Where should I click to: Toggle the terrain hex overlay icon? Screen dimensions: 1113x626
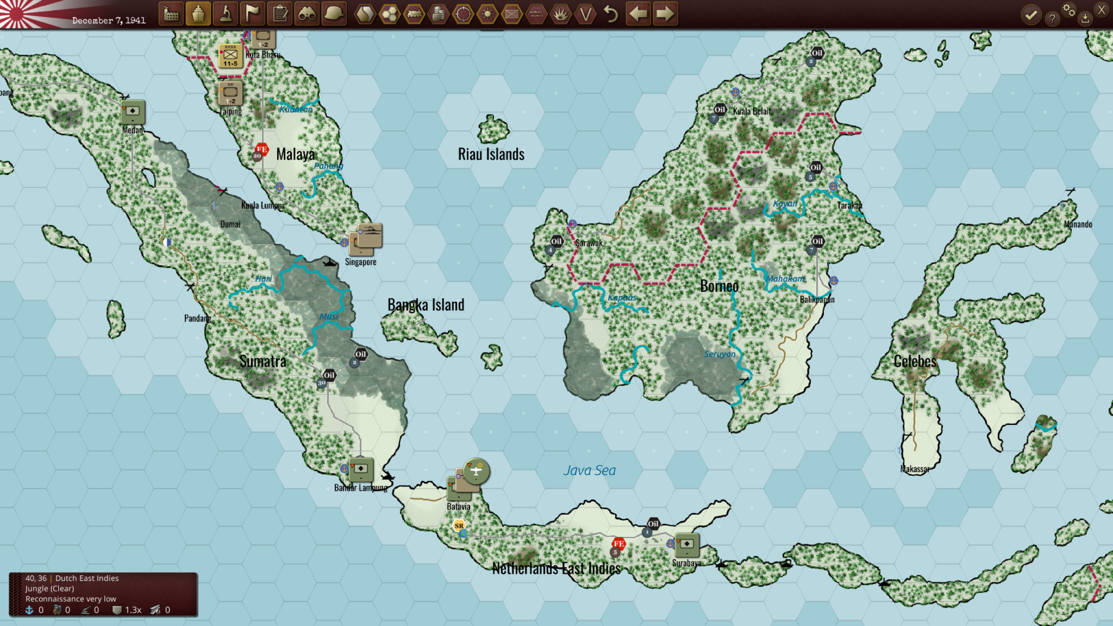click(365, 14)
